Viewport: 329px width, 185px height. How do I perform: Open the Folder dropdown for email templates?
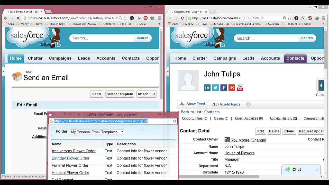coord(97,132)
